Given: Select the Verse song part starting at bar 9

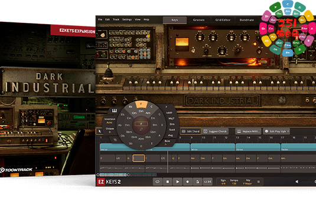Looking at the screenshot, I should click(x=213, y=147).
